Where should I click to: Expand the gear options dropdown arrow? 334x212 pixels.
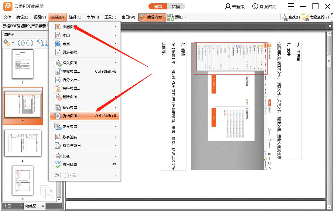click(x=13, y=43)
